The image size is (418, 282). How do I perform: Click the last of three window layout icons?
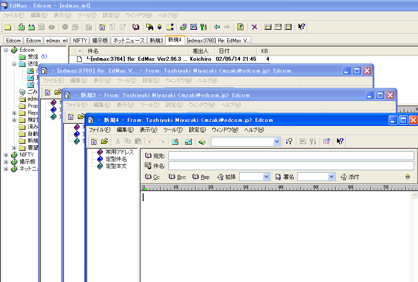tap(288, 27)
